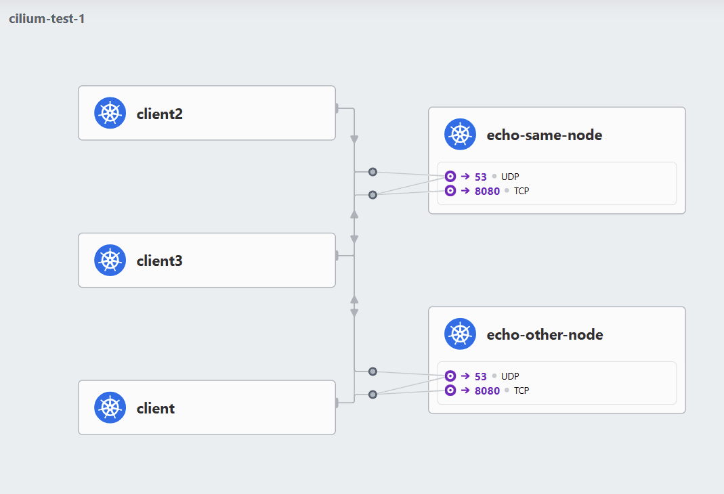The width and height of the screenshot is (724, 494).
Task: Open the echo-same-node service title
Action: [544, 135]
